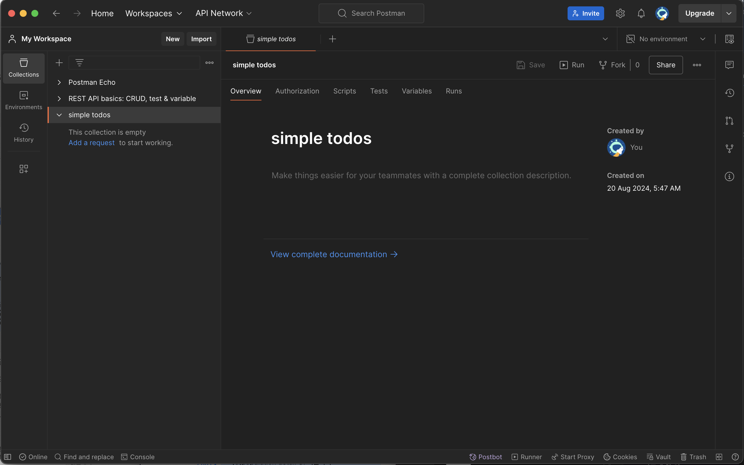Open a new tab with plus icon

tap(332, 39)
